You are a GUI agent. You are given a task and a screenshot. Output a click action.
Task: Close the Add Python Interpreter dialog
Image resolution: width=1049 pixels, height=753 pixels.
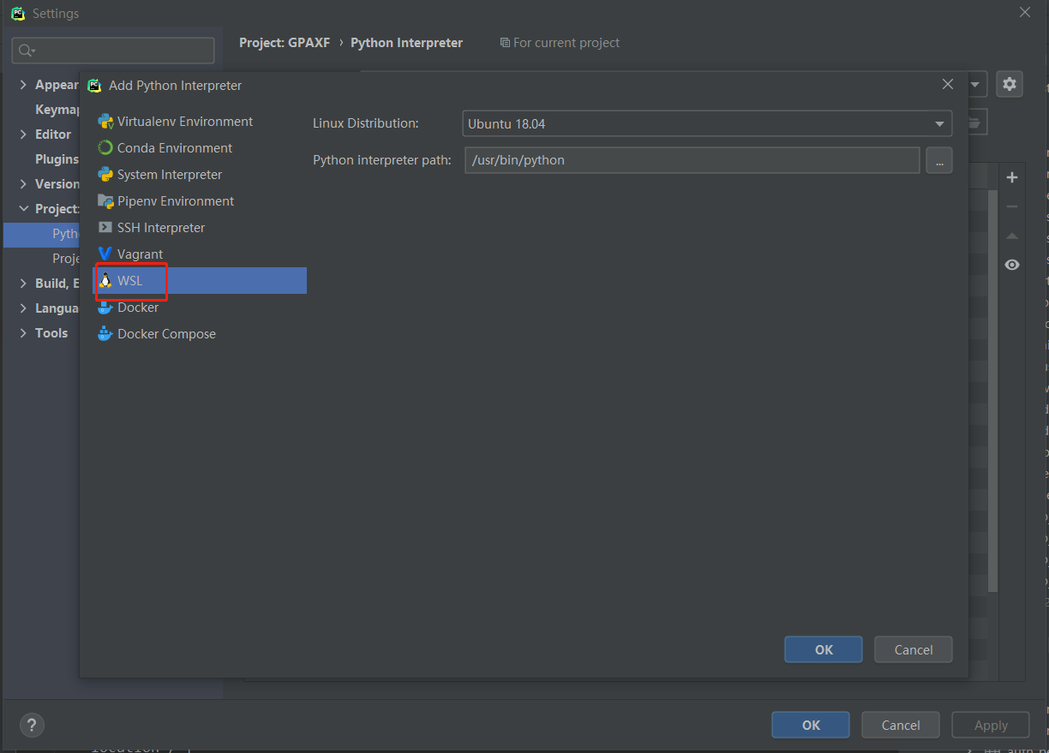click(948, 84)
